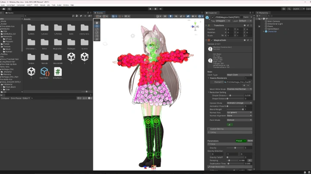Open the Transform component options menu
311x174 pixels.
(251, 25)
